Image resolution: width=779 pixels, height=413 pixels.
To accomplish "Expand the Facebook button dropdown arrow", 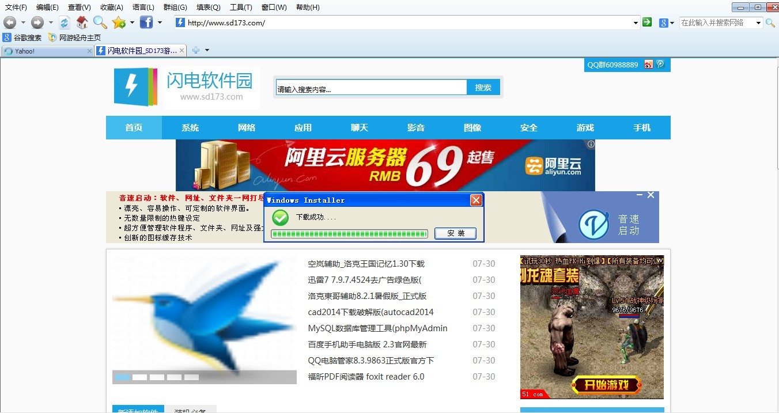I will pos(160,23).
